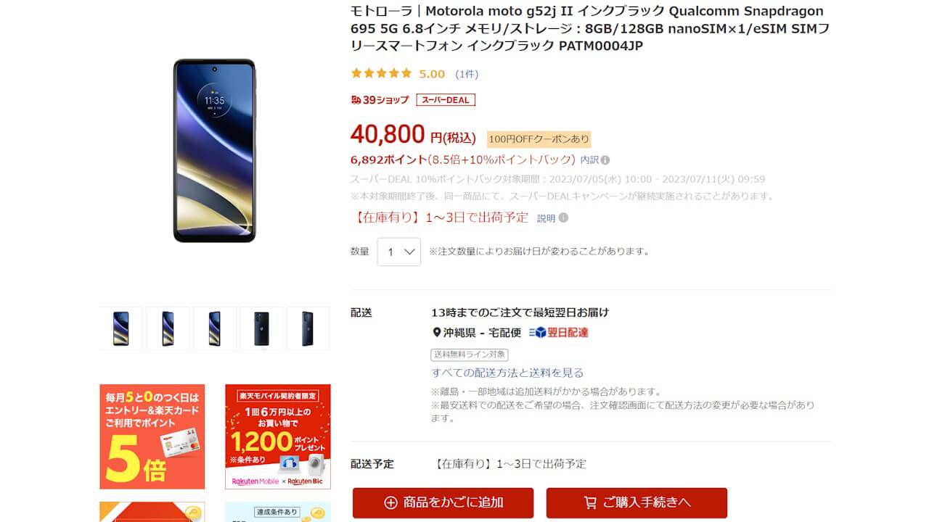The image size is (929, 522).
Task: Open the (1件) review count link
Action: 467,74
